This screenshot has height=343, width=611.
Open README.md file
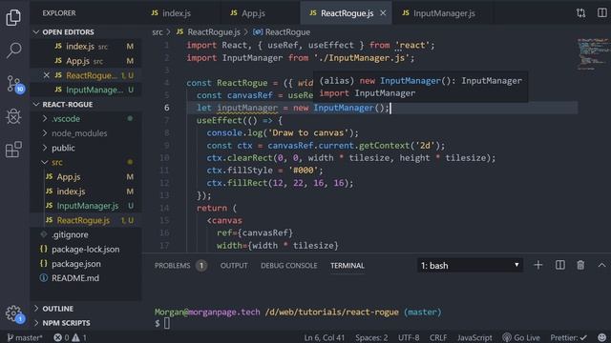coord(86,277)
